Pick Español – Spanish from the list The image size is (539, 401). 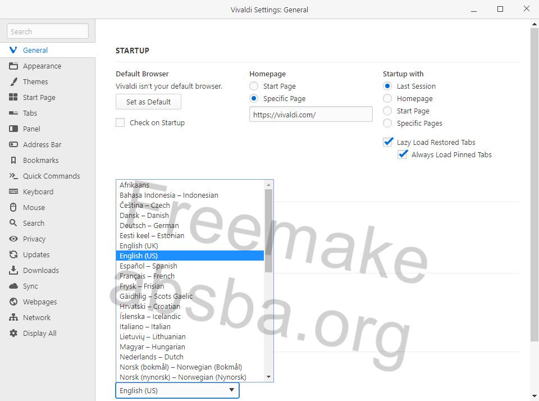coord(190,266)
